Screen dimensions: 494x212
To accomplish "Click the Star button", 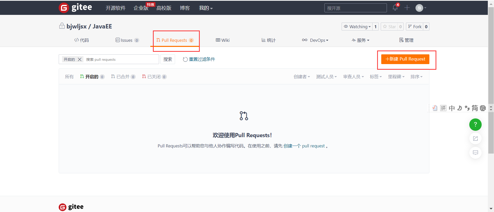I will tap(389, 27).
